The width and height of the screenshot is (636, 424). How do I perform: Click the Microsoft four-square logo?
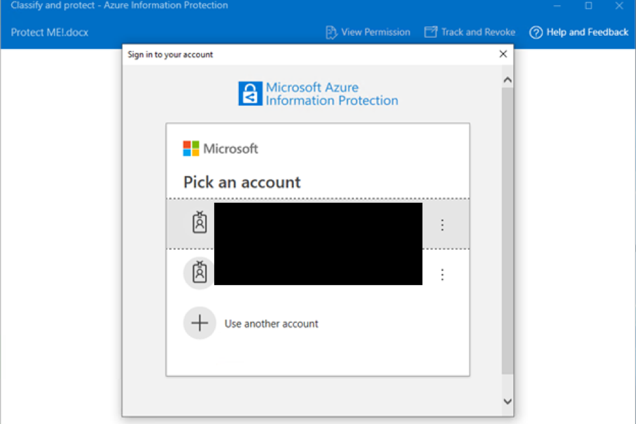pos(191,148)
